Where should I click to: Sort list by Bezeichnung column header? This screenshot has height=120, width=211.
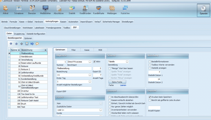pos(34,50)
